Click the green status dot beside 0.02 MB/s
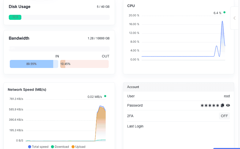Viewport: 240px width, 149px height. [105, 96]
